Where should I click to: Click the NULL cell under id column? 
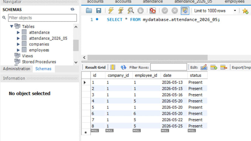(94, 131)
